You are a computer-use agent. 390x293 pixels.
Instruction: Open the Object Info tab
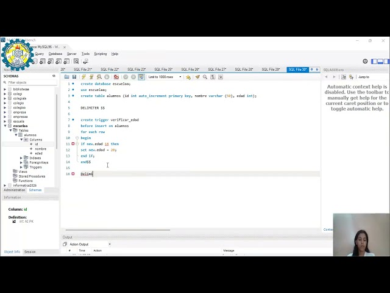[x=12, y=252]
